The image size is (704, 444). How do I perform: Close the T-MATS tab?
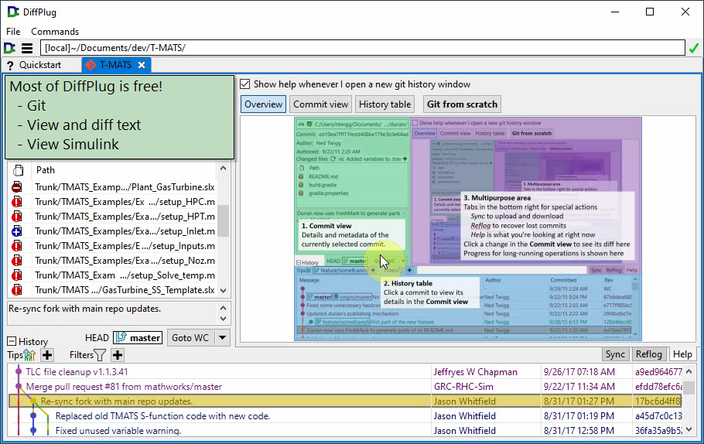(x=142, y=65)
